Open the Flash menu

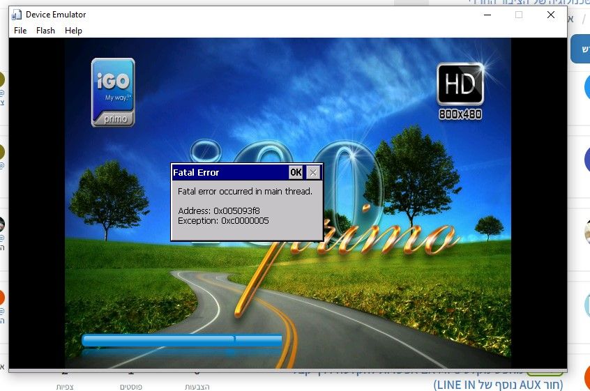45,31
